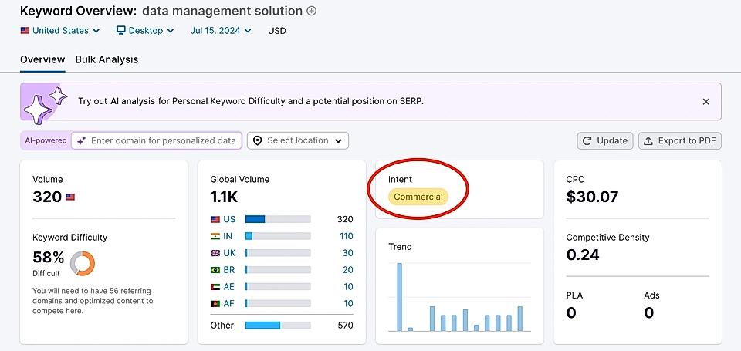Viewport: 741px width, 351px height.
Task: Open the BR country link
Action: click(229, 270)
